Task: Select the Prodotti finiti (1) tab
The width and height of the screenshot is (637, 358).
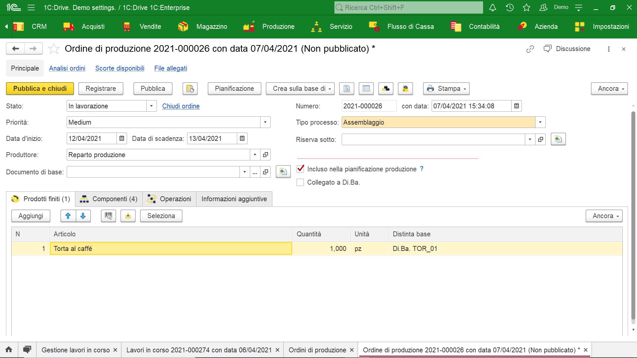Action: pyautogui.click(x=41, y=199)
